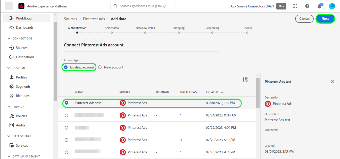Open the help question mark icon
The height and width of the screenshot is (159, 340).
307,6
